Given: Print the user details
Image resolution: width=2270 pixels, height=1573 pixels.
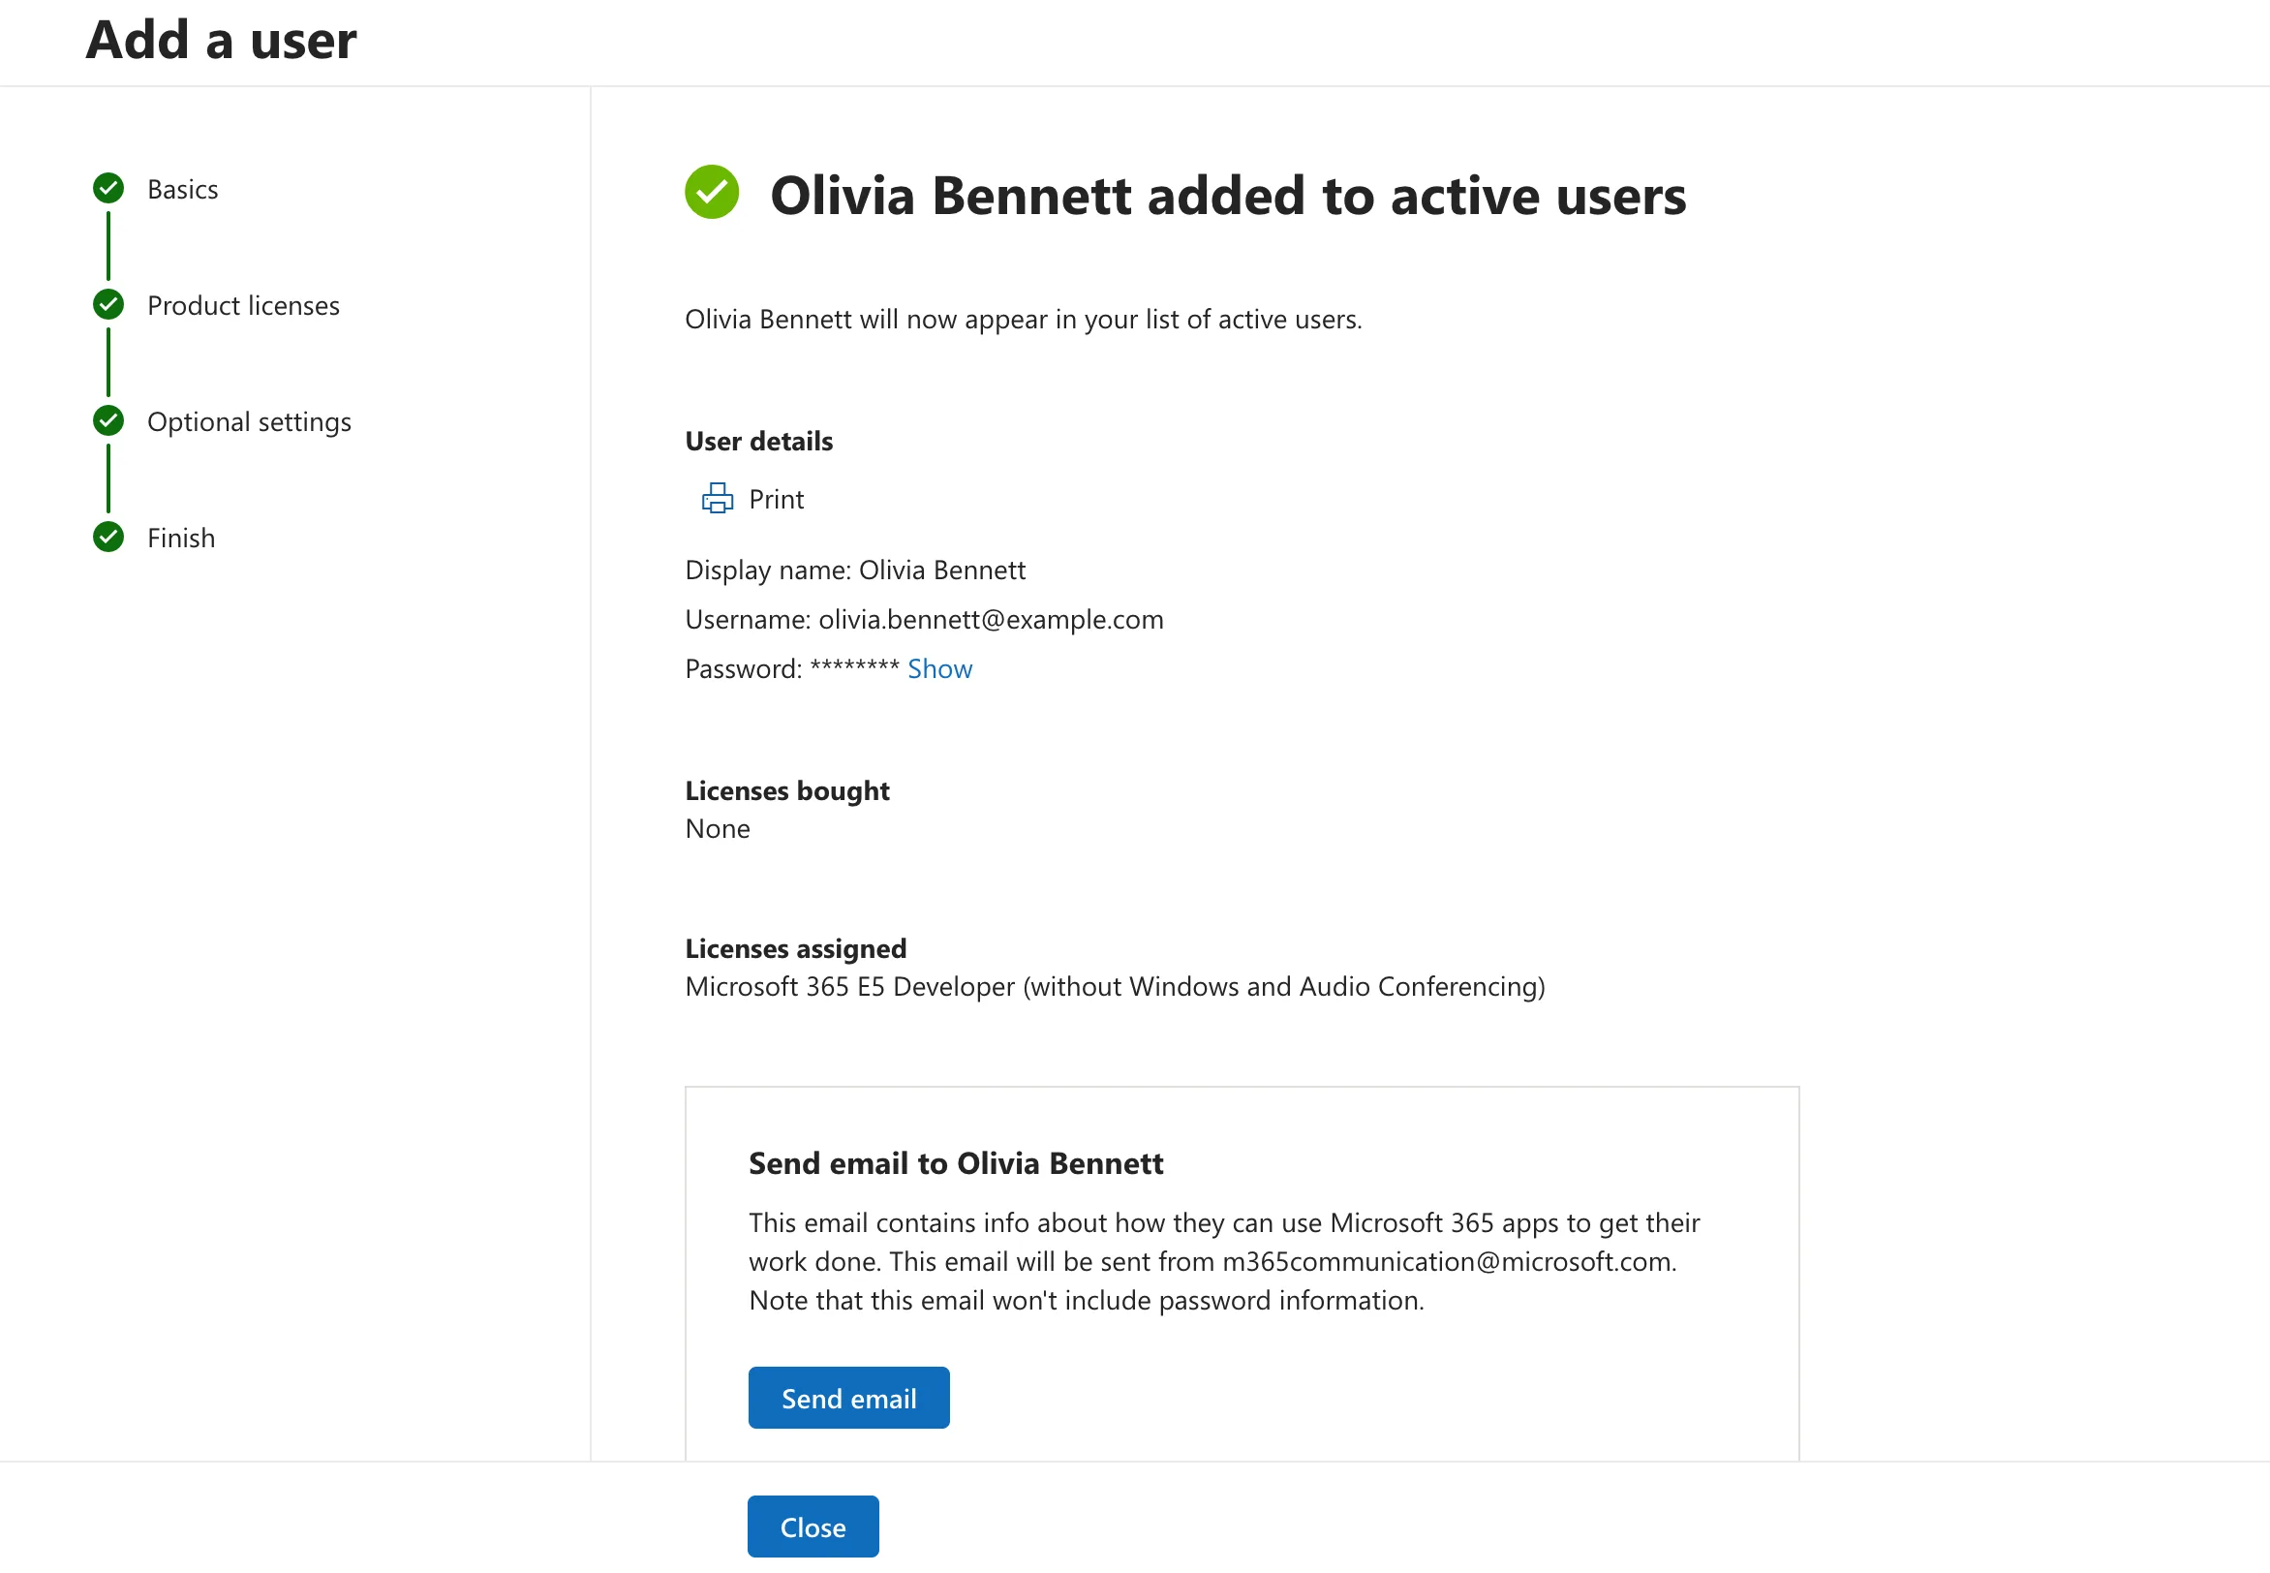Looking at the screenshot, I should point(752,499).
